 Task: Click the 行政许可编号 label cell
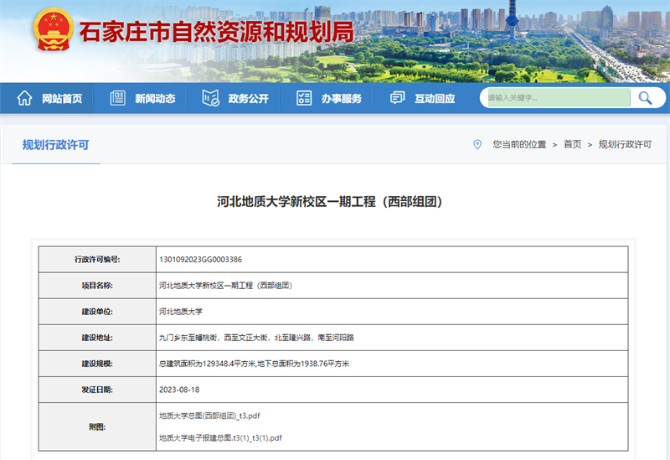pos(97,260)
